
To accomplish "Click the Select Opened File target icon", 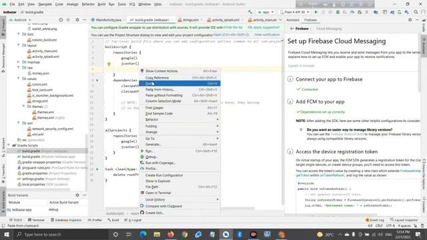I will (x=61, y=20).
